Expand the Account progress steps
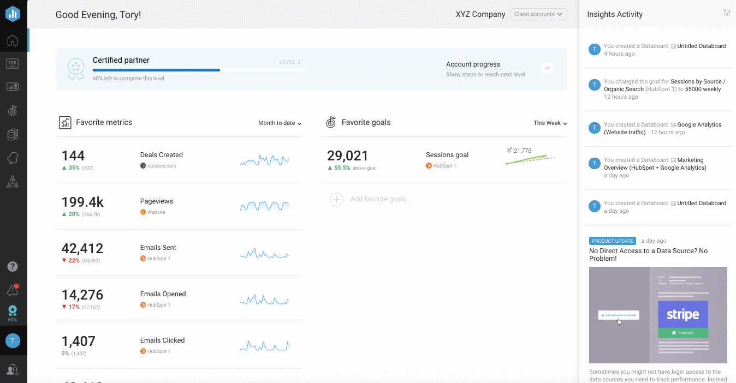 click(547, 69)
